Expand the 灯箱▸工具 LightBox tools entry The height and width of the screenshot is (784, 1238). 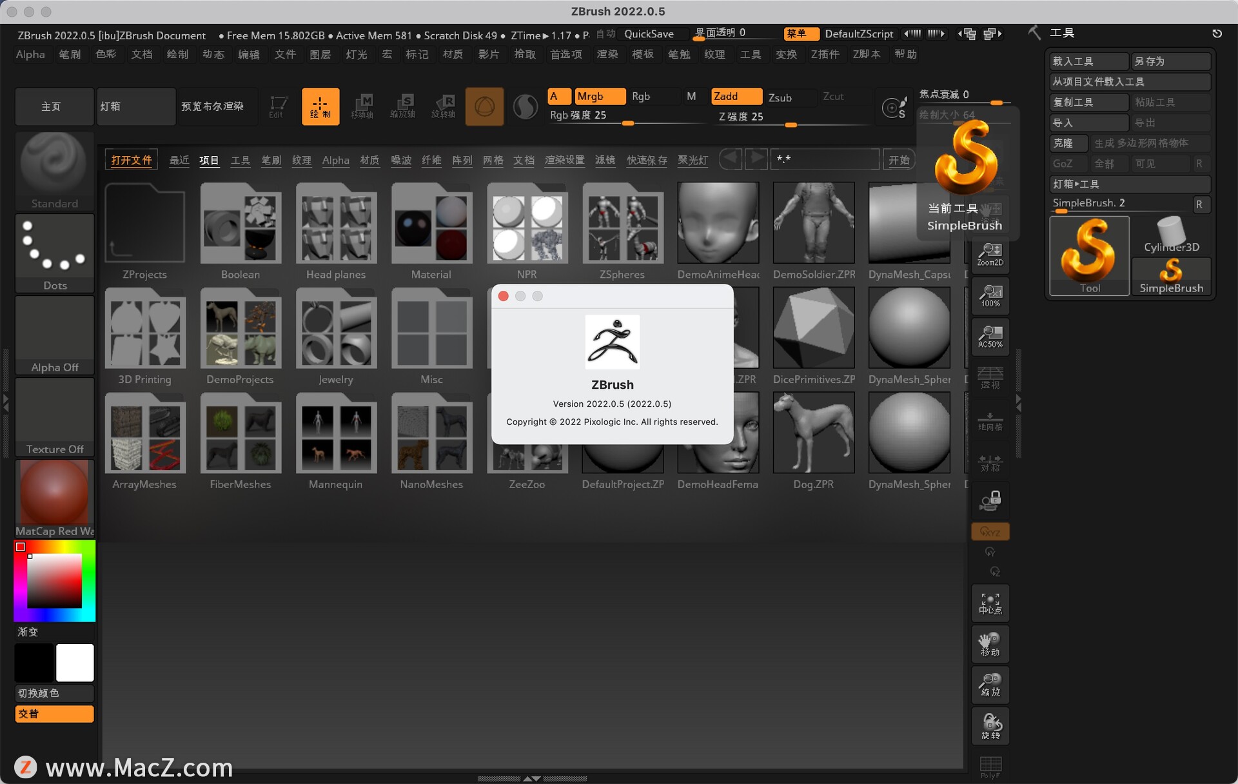click(x=1130, y=184)
